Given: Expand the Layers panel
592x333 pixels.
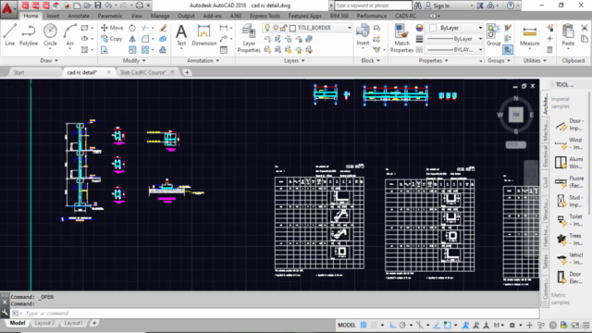Looking at the screenshot, I should pyautogui.click(x=294, y=60).
